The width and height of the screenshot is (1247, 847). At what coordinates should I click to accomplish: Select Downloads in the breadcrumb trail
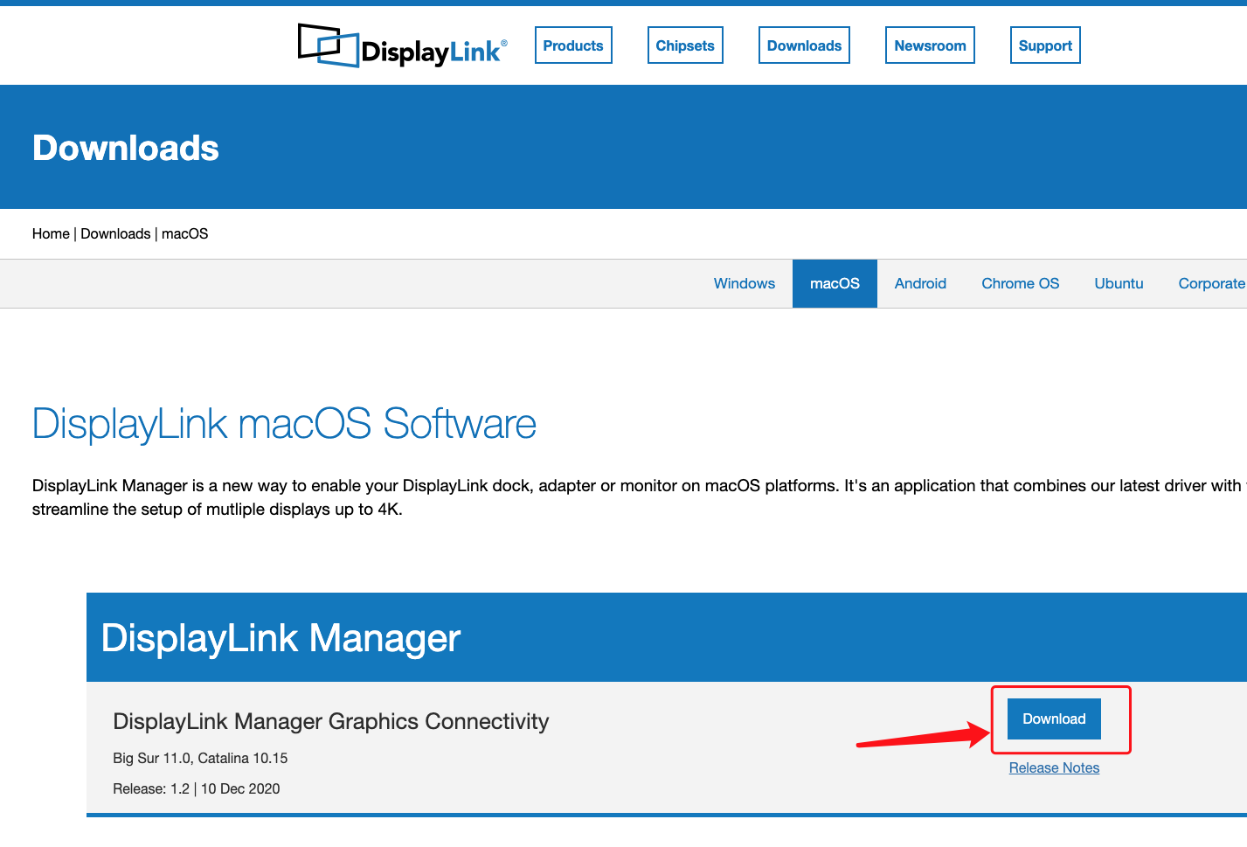pyautogui.click(x=115, y=233)
